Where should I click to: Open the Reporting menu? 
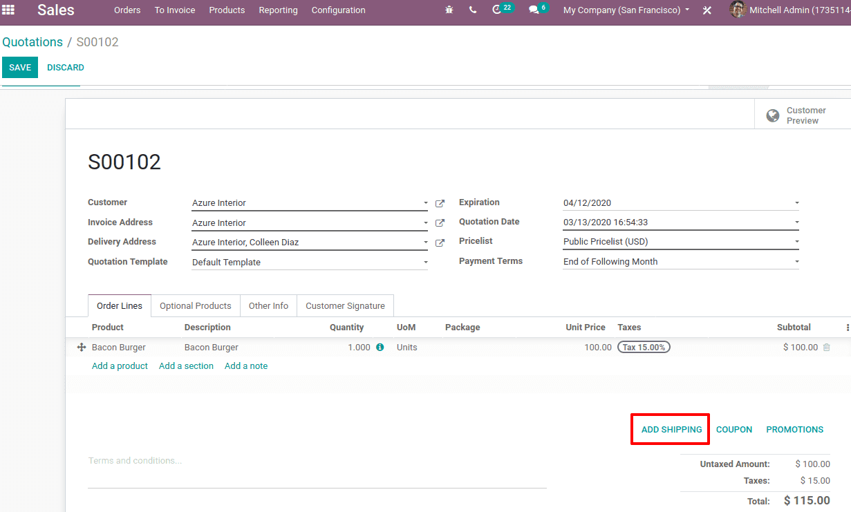coord(278,10)
